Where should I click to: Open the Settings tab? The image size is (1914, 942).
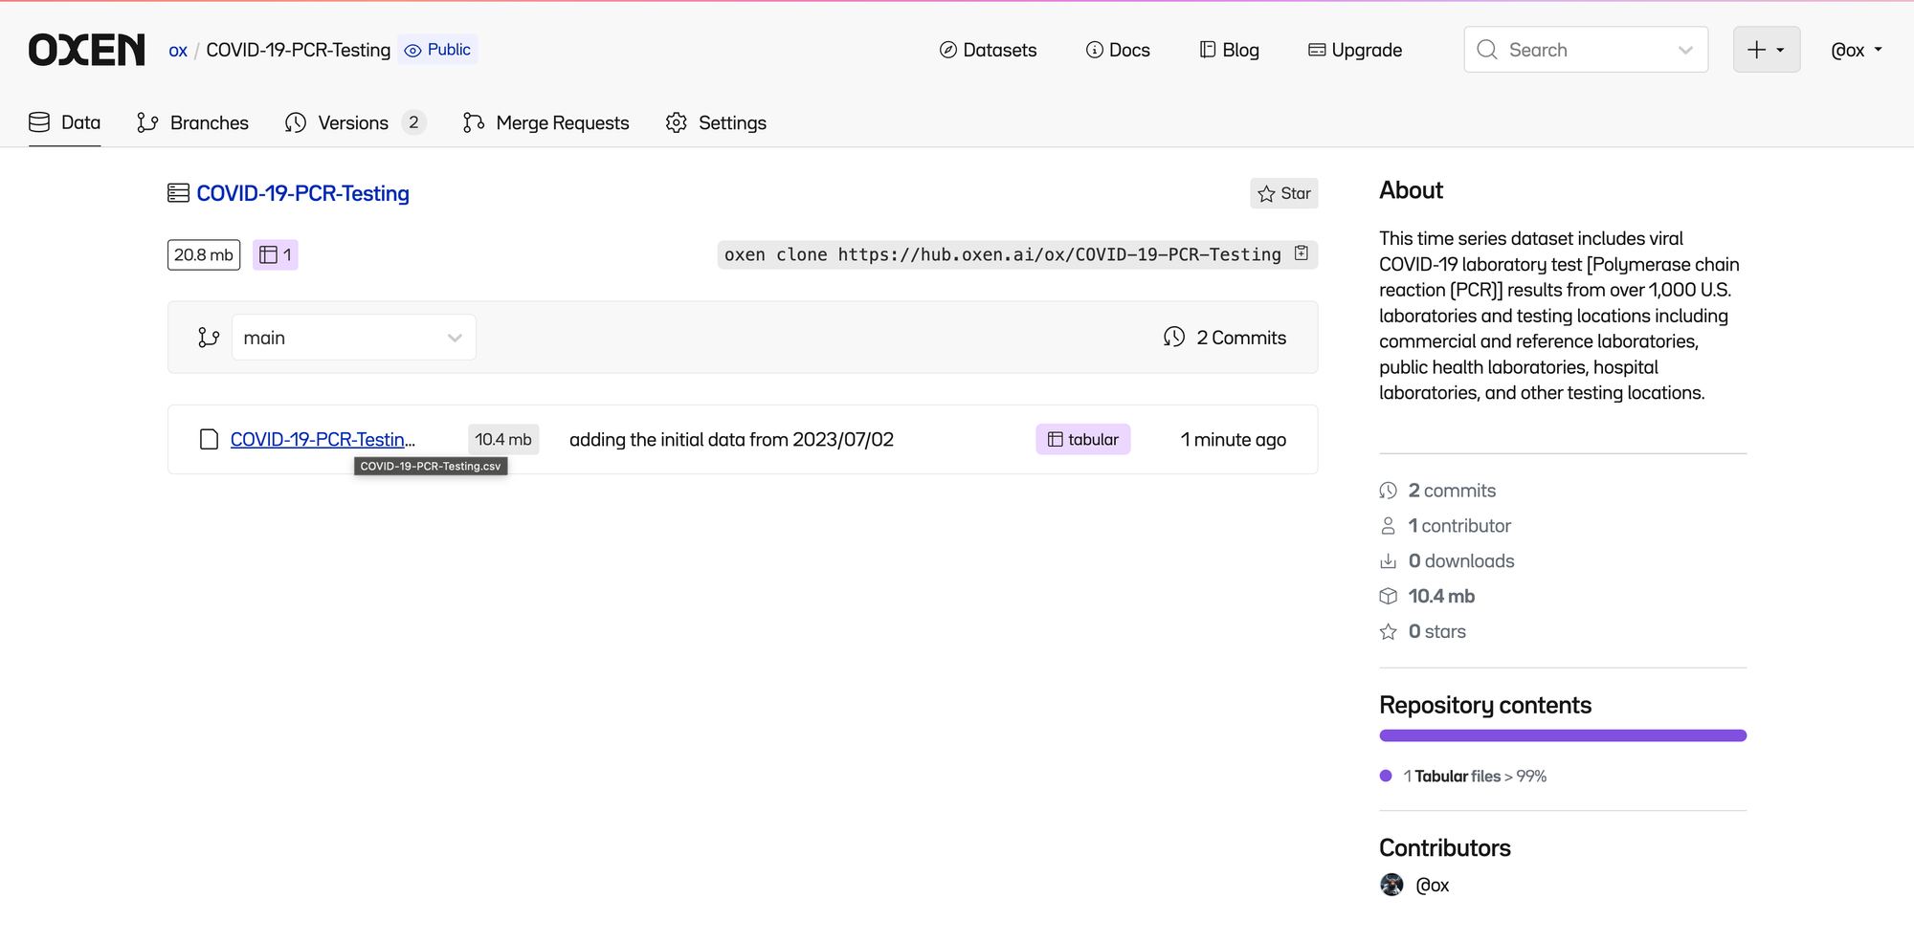coord(716,122)
